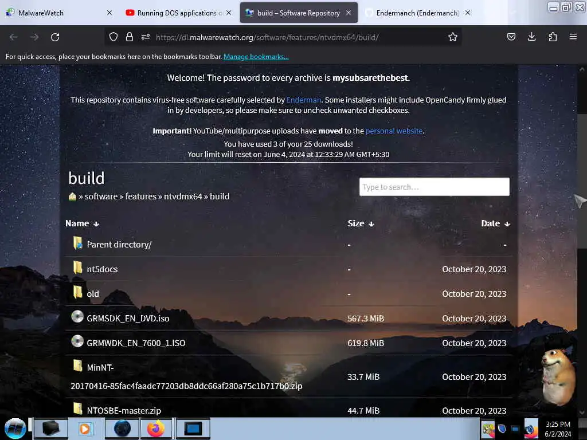Bookmark this page with the star
The image size is (587, 440).
(x=453, y=37)
